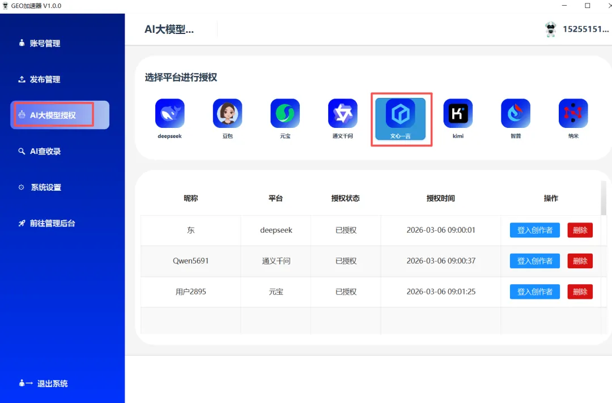This screenshot has height=403, width=612.
Task: Click the 平台 column header
Action: (x=275, y=198)
